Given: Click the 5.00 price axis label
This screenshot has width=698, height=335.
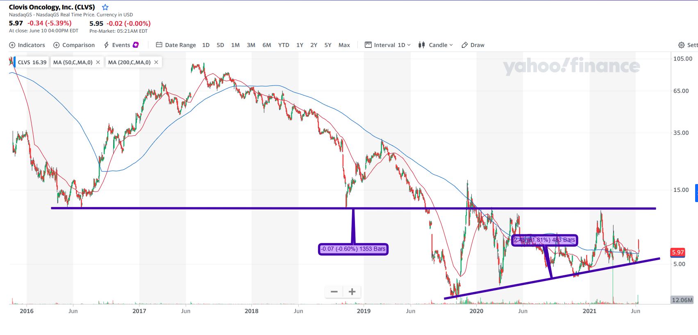Looking at the screenshot, I should click(x=680, y=264).
